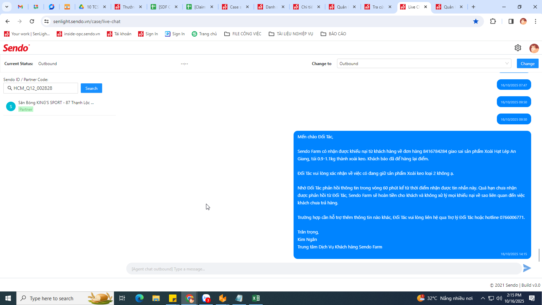Click the Sendo logo
The image size is (542, 305).
pyautogui.click(x=16, y=48)
